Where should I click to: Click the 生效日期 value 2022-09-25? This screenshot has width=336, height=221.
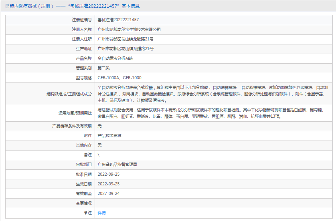click(108, 184)
